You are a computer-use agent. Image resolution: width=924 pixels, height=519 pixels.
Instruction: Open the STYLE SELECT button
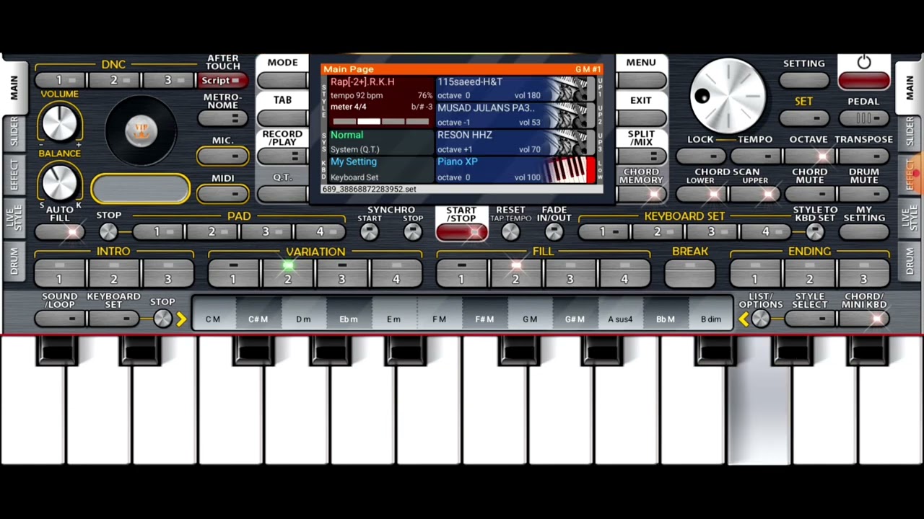[810, 319]
